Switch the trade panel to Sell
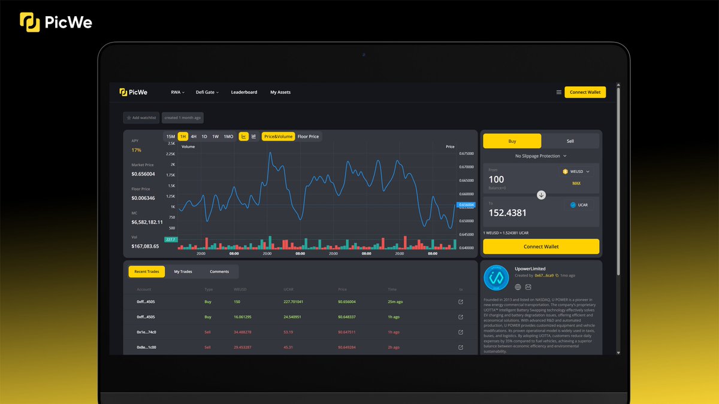This screenshot has width=719, height=404. (x=569, y=141)
